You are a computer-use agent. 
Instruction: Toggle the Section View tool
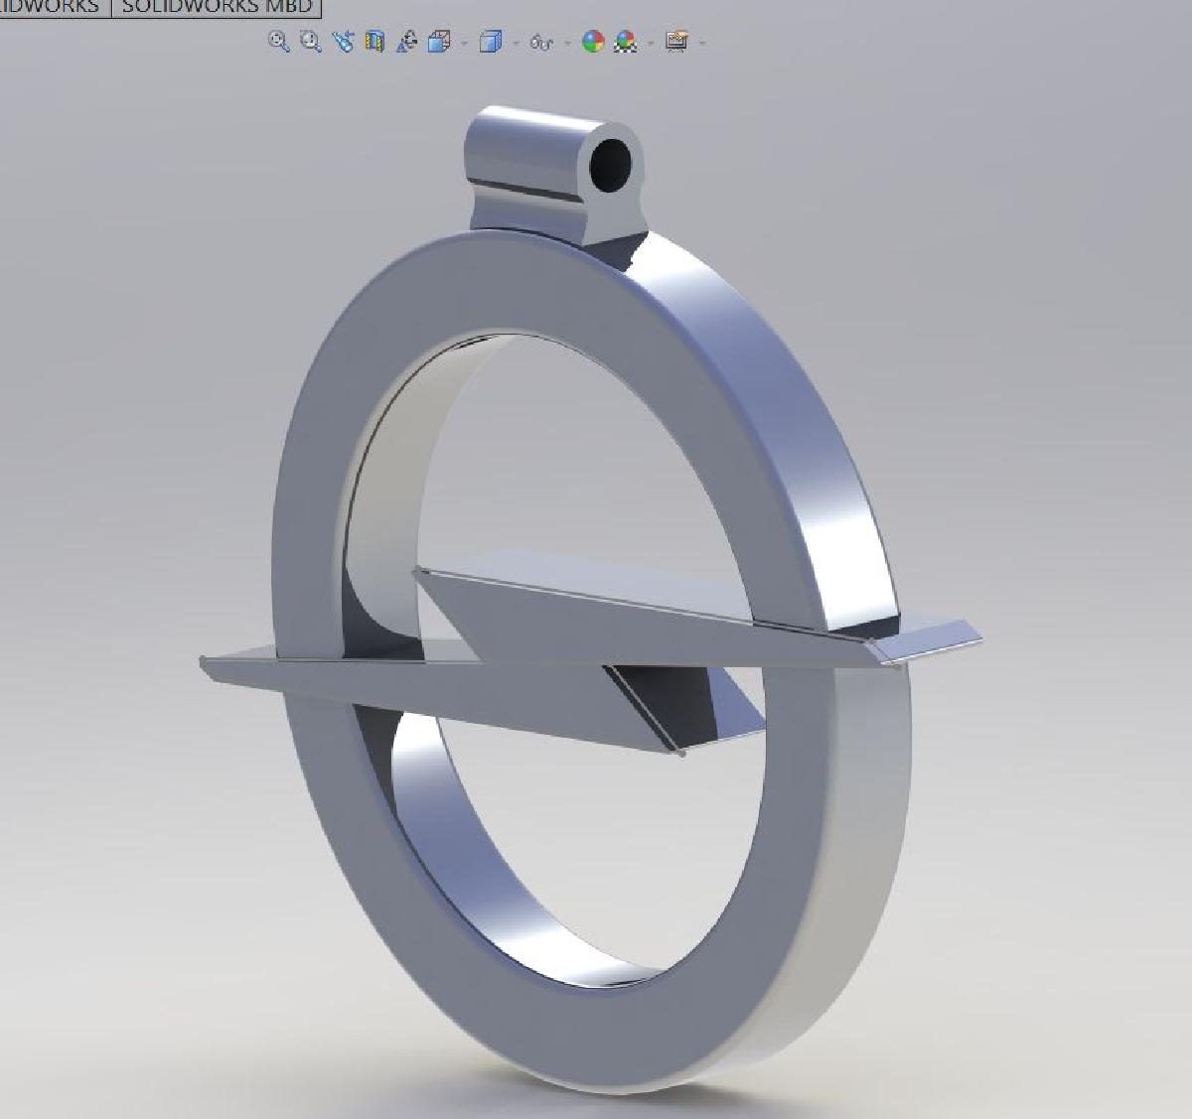tap(374, 42)
